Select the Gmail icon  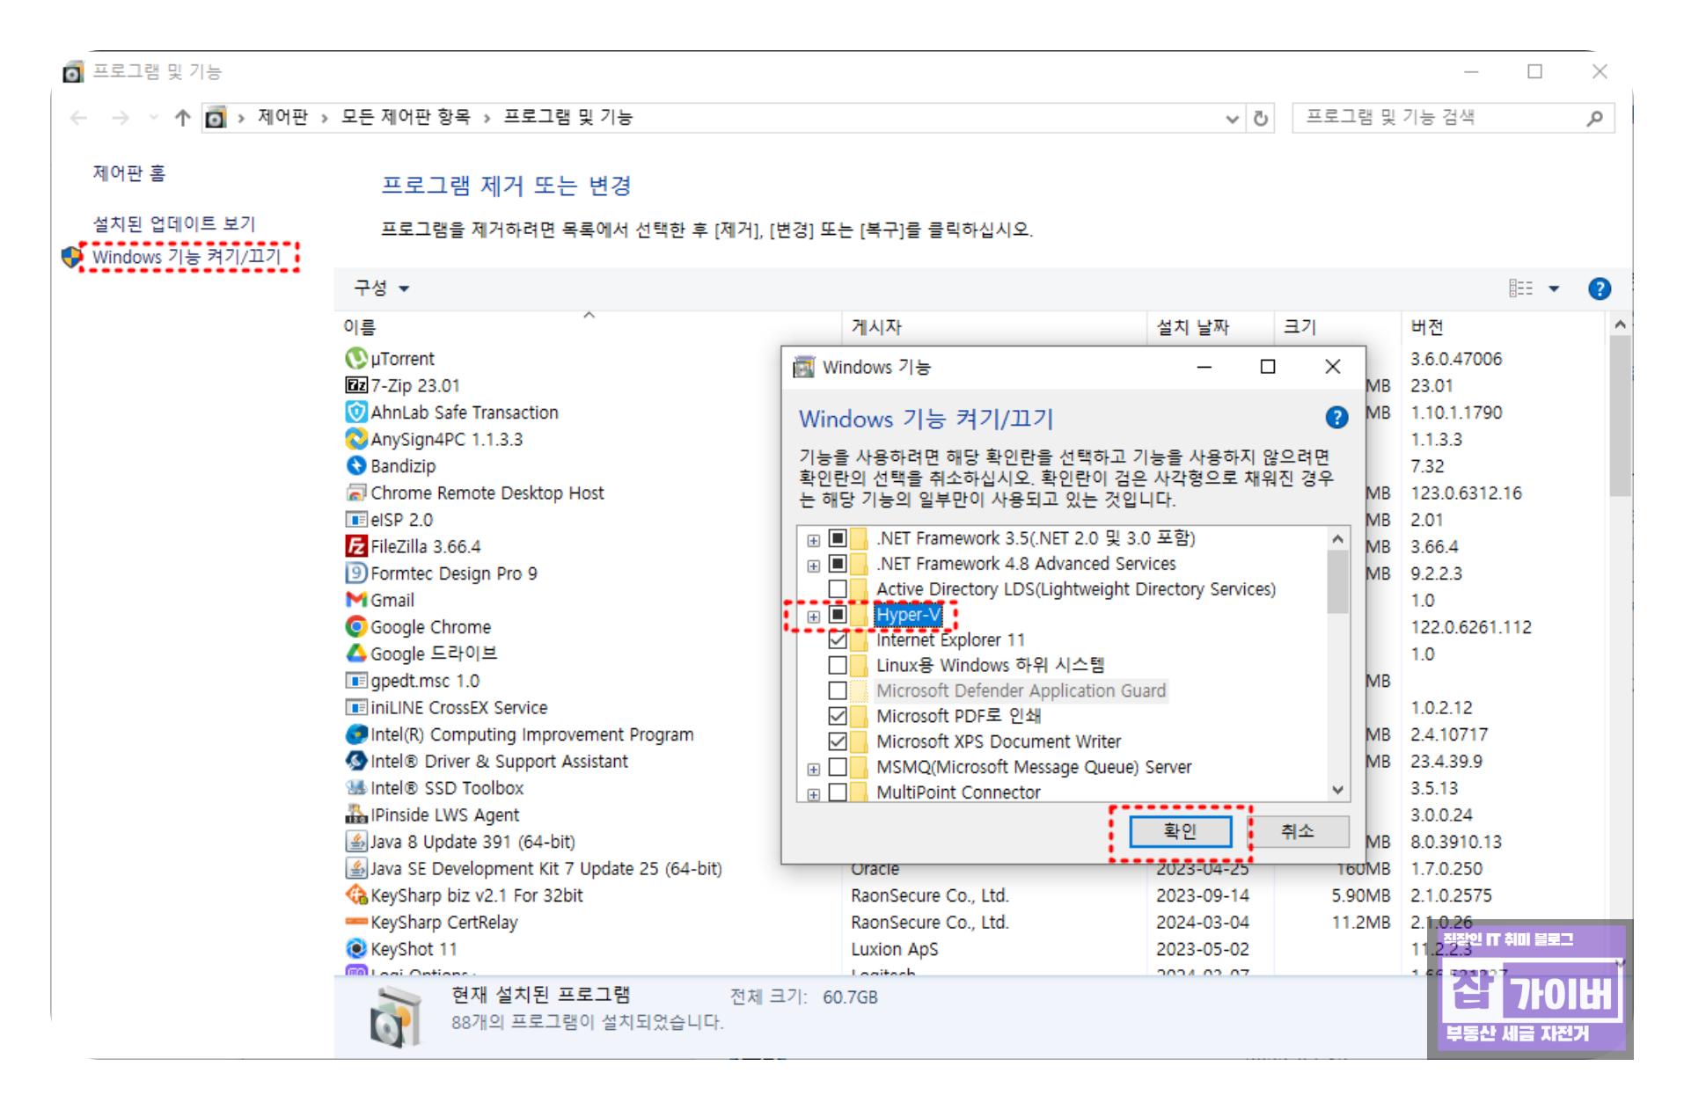pos(355,600)
